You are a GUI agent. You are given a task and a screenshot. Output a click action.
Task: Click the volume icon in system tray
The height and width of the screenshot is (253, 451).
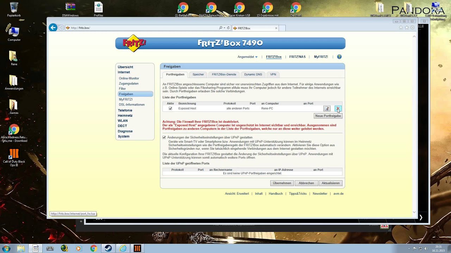tap(425, 248)
